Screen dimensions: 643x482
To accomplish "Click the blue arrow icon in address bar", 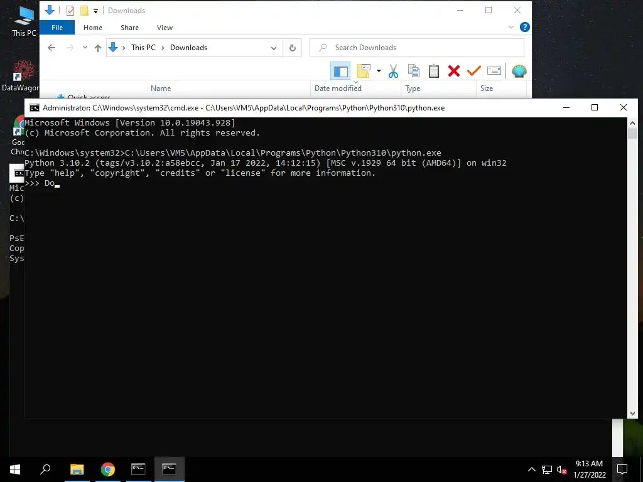I will tap(113, 48).
